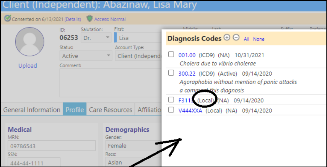Screen dimensions: 327x167
Task: Expand the Status dropdown set to Active
Action: pos(86,56)
